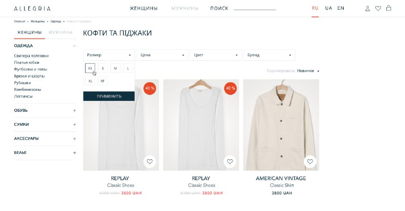The image size is (405, 211).
Task: Open the Бренд filter dropdown
Action: point(269,55)
